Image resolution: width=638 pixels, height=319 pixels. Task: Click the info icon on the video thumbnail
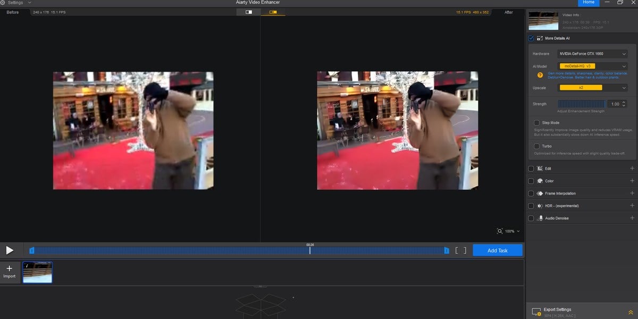point(27,265)
